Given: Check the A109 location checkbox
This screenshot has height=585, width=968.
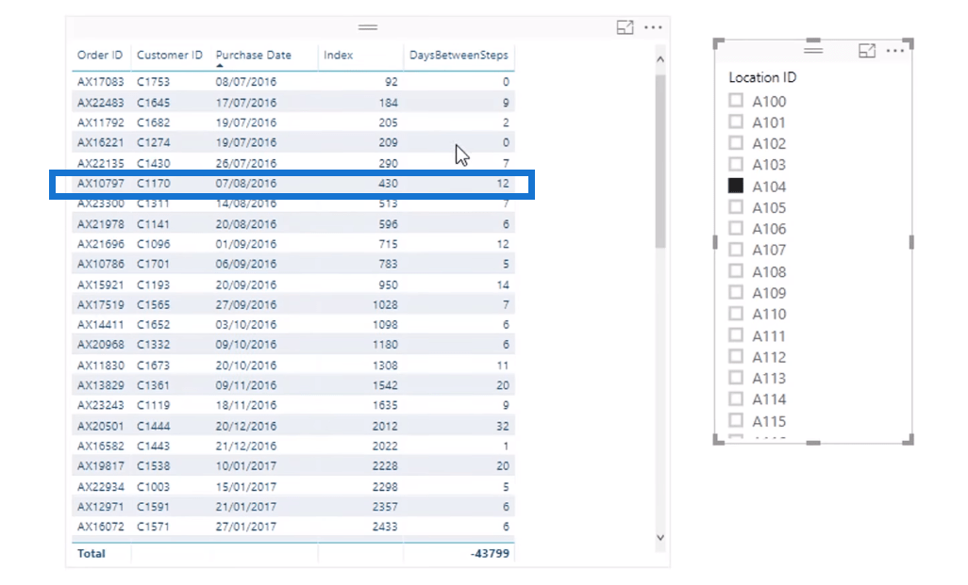Looking at the screenshot, I should click(735, 292).
